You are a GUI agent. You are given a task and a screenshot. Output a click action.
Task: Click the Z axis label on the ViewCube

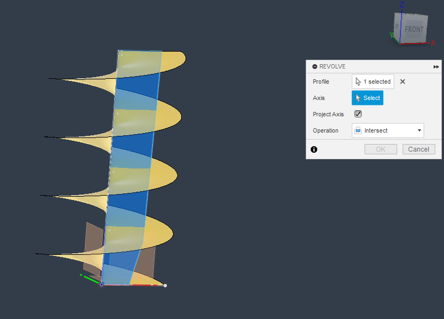click(402, 4)
